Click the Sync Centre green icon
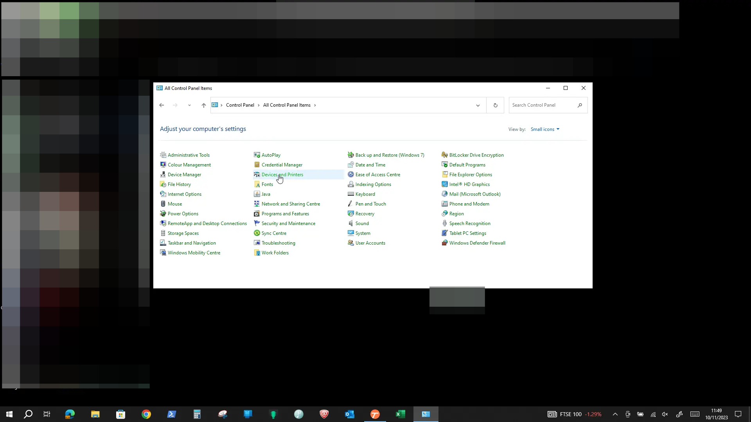This screenshot has height=422, width=751. 257,233
